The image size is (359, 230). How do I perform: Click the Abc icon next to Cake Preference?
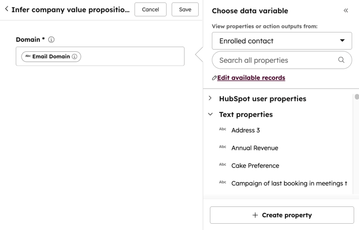tap(222, 165)
